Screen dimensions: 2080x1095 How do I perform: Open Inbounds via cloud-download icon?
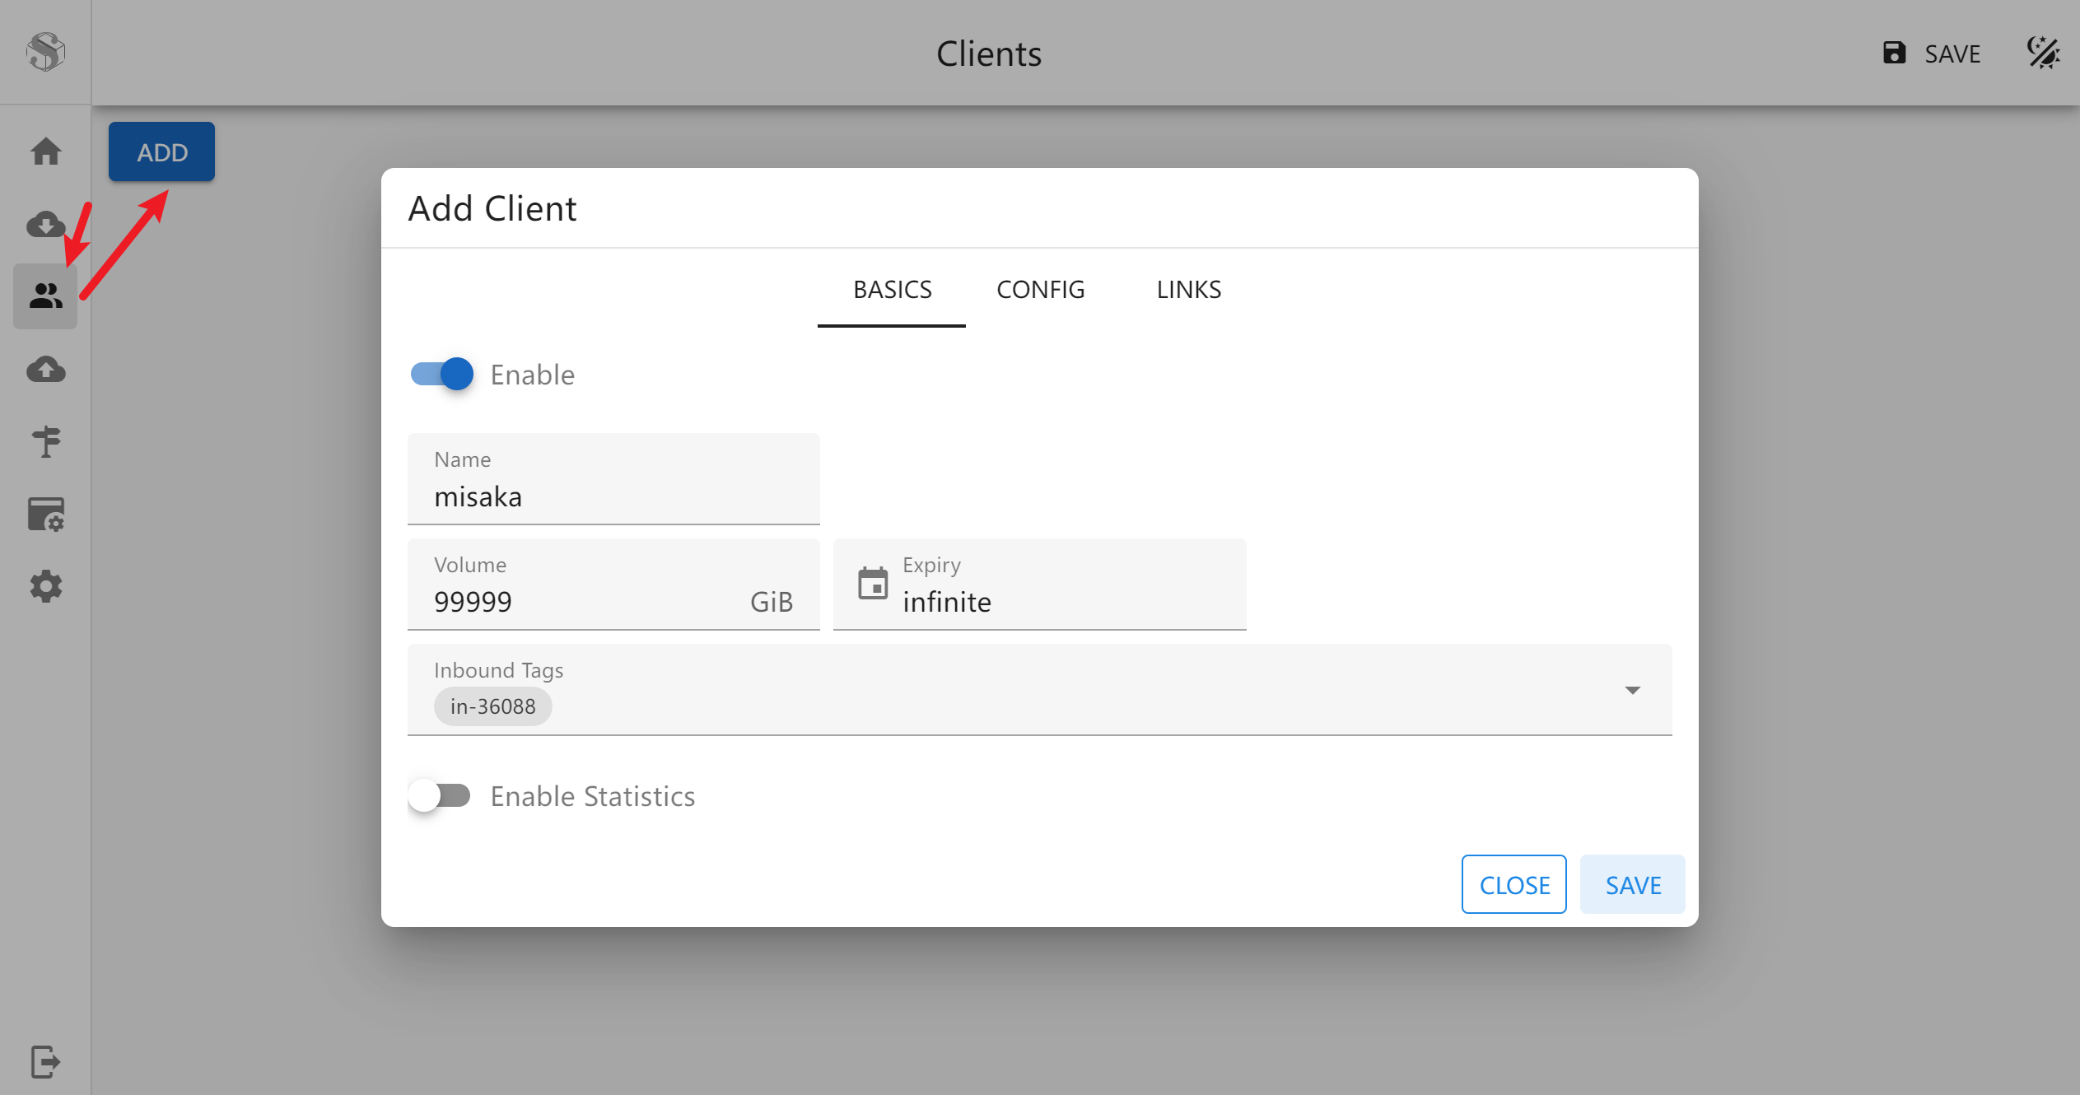click(x=45, y=224)
